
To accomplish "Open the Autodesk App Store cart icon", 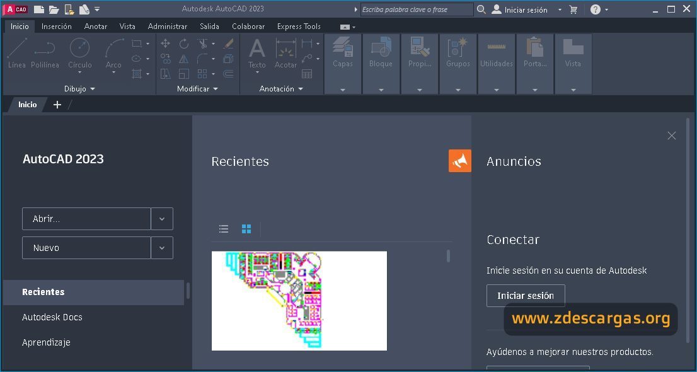I will pos(574,9).
